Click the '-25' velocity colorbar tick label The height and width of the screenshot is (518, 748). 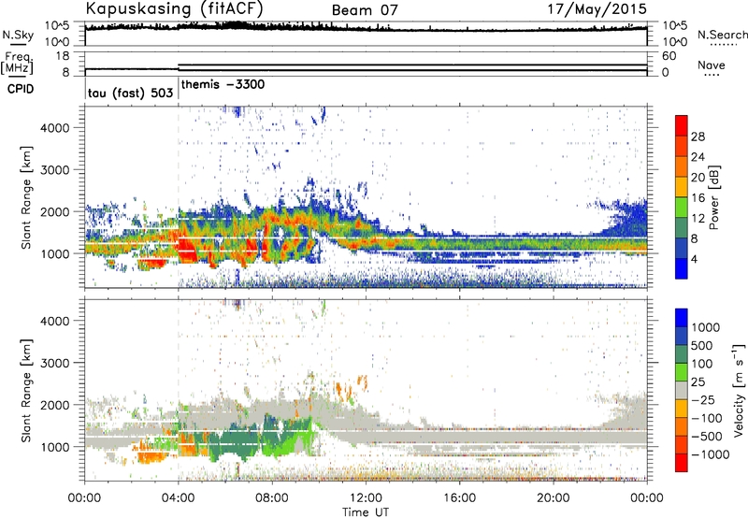(x=702, y=399)
